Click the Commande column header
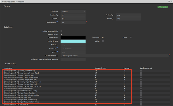Screen dimensions: 173x106 point(8,68)
